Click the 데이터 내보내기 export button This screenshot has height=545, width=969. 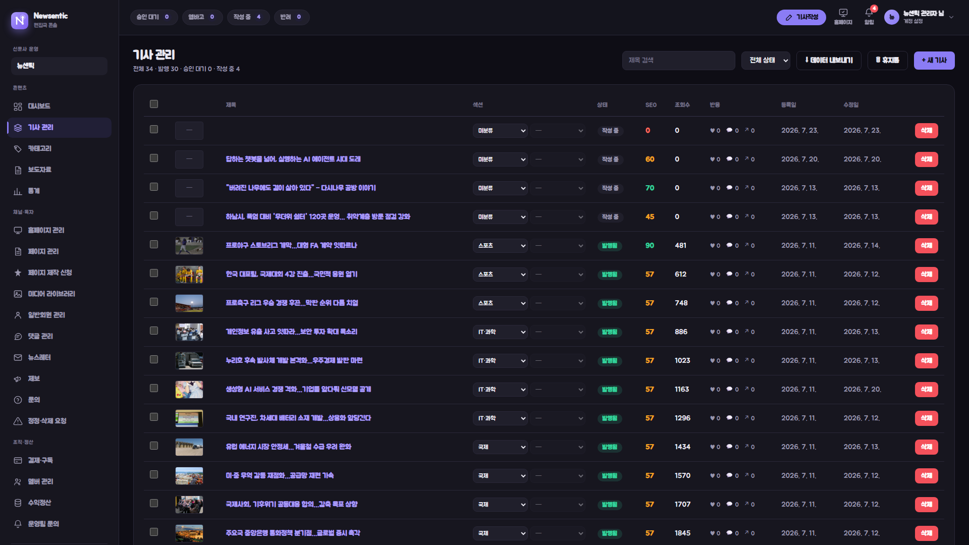pyautogui.click(x=829, y=61)
